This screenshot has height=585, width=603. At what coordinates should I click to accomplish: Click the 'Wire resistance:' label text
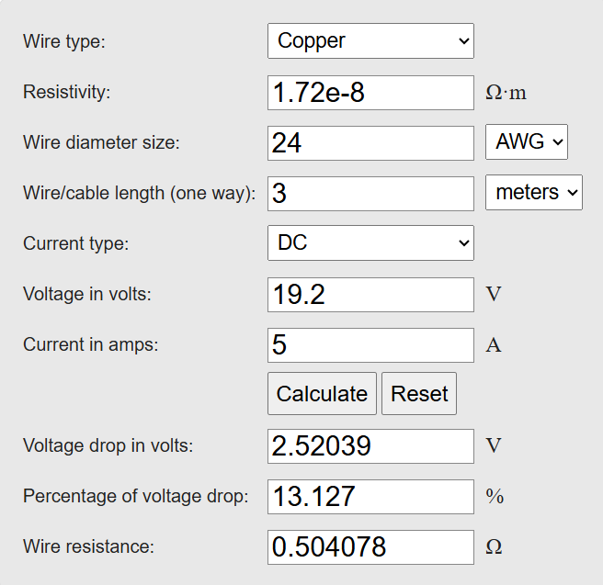88,546
